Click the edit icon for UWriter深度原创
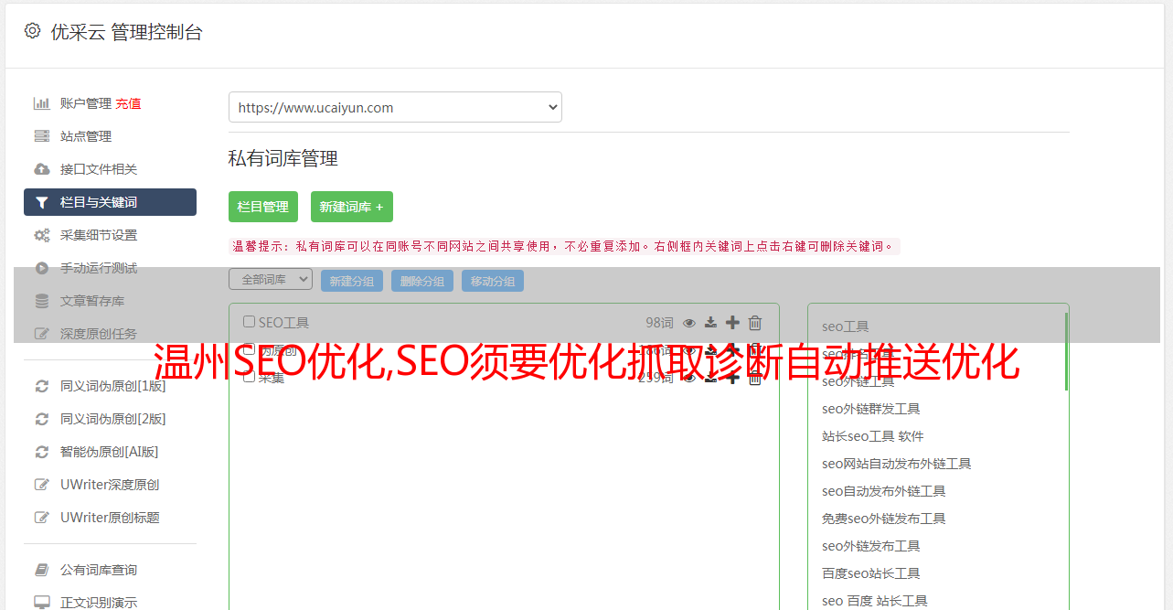This screenshot has width=1173, height=610. pyautogui.click(x=41, y=485)
